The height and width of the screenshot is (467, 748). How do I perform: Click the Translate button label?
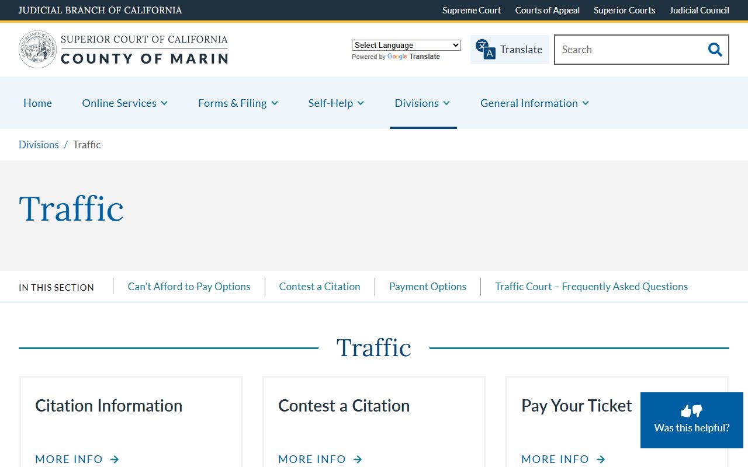(521, 50)
